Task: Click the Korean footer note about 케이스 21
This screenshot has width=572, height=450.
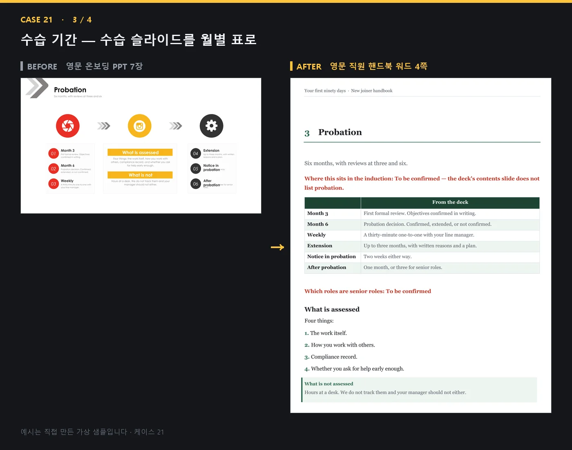Action: point(92,432)
